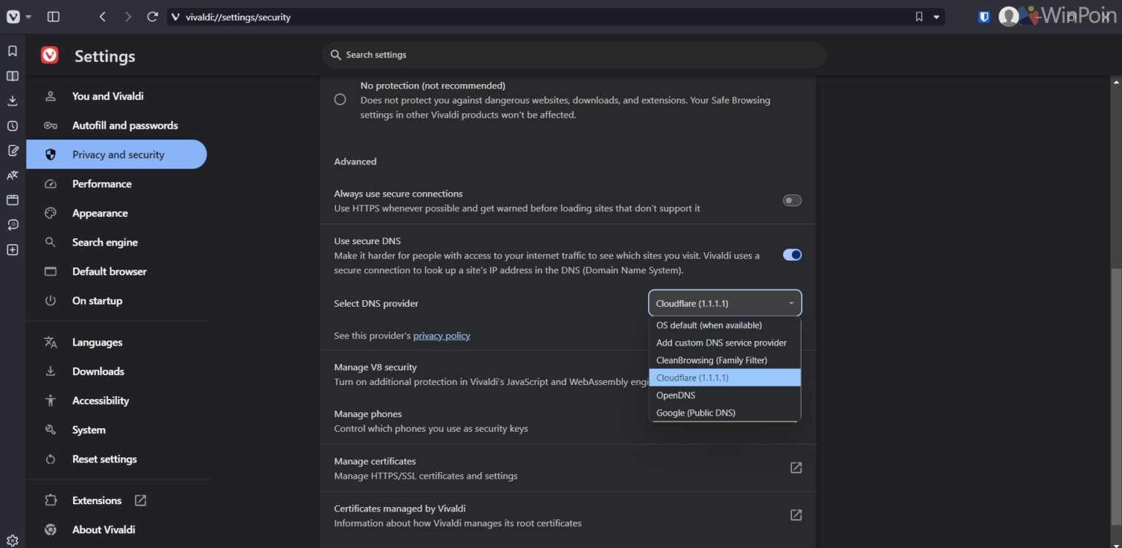This screenshot has height=548, width=1122.
Task: Open the History panel clock icon
Action: 12,126
